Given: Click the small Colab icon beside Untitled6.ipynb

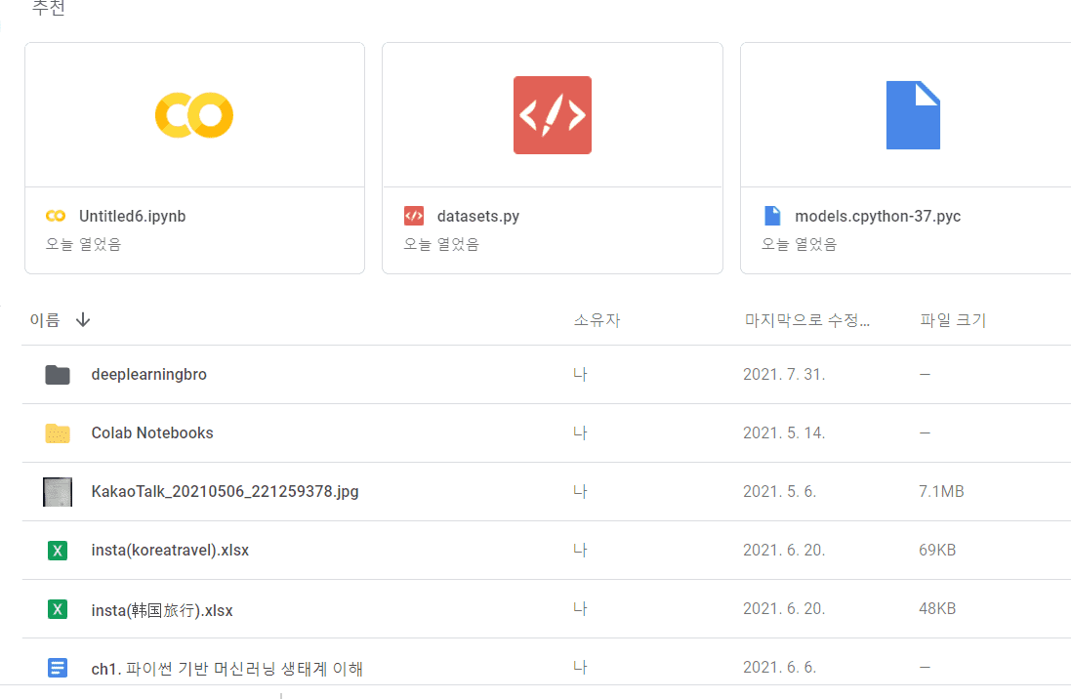Looking at the screenshot, I should [x=56, y=216].
